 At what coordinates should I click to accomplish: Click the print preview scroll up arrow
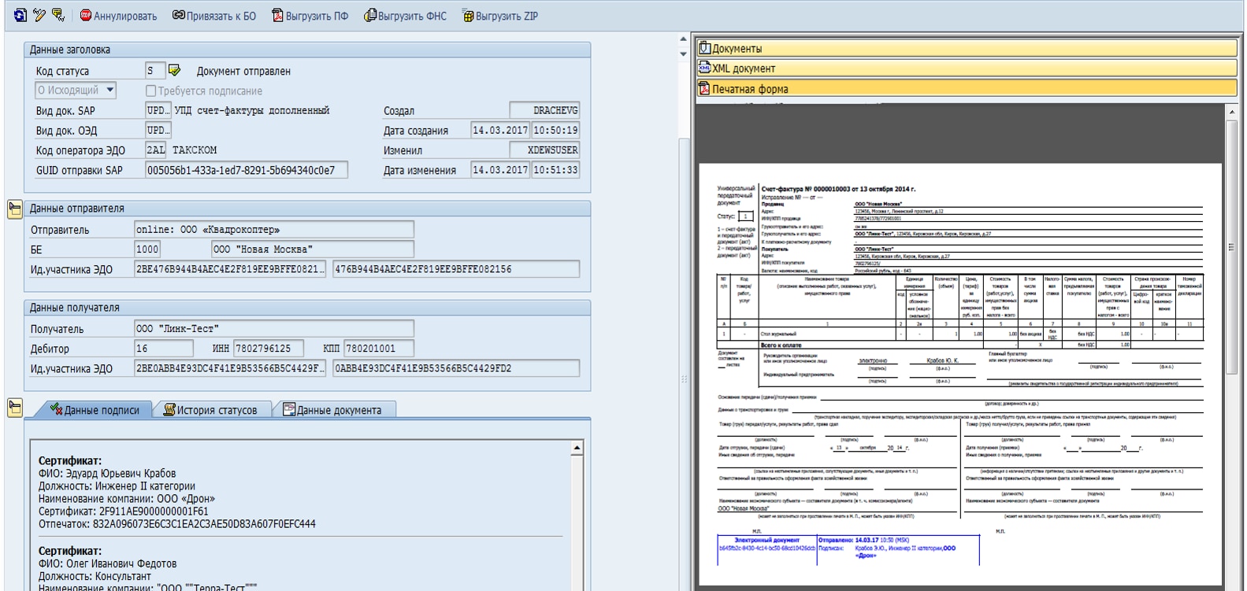click(1233, 113)
